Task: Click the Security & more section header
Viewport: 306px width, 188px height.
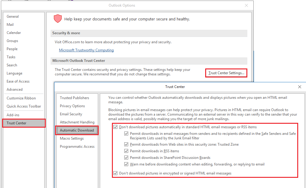Action: [149, 33]
